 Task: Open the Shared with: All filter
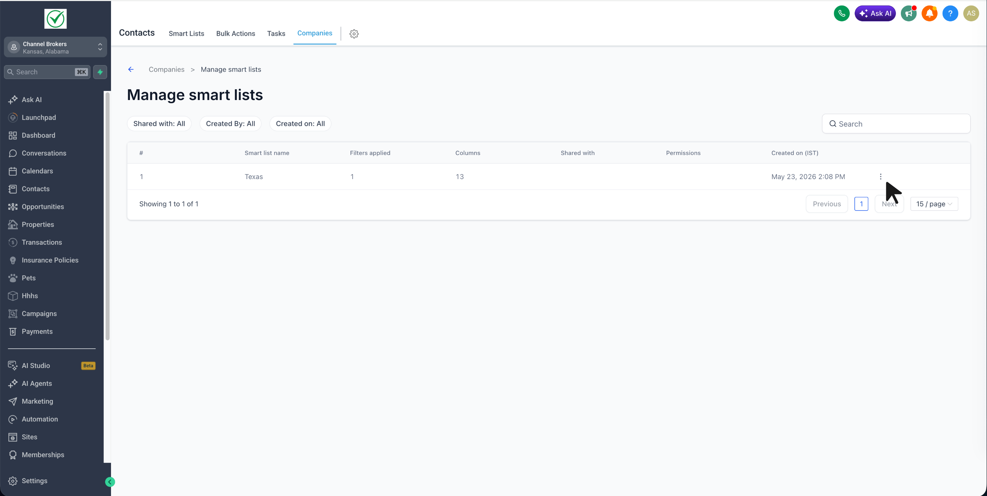[x=159, y=123]
